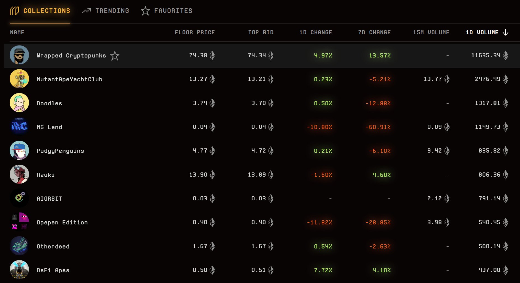The image size is (520, 283).
Task: Click the -10.80% 1D change value
Action: 320,127
